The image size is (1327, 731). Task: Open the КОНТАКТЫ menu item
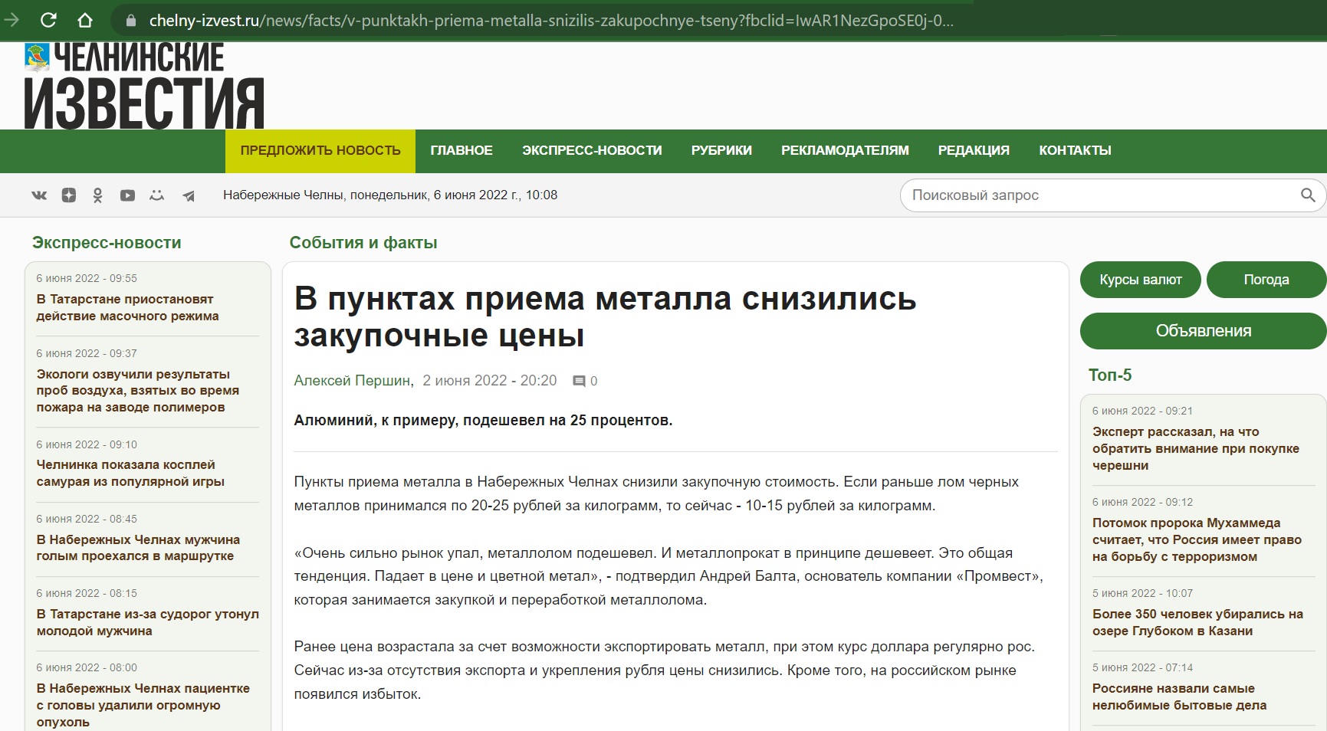(1075, 151)
